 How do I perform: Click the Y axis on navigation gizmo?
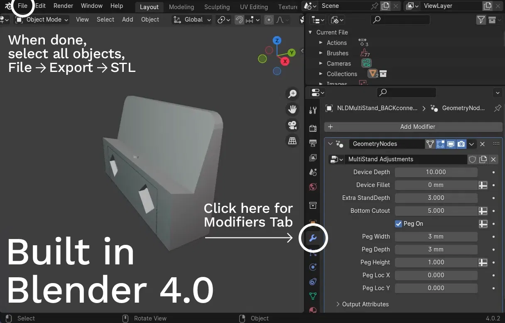[x=292, y=52]
